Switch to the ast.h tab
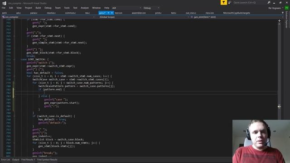Image resolution: width=290 pixels, height=163 pixels. click(4, 13)
